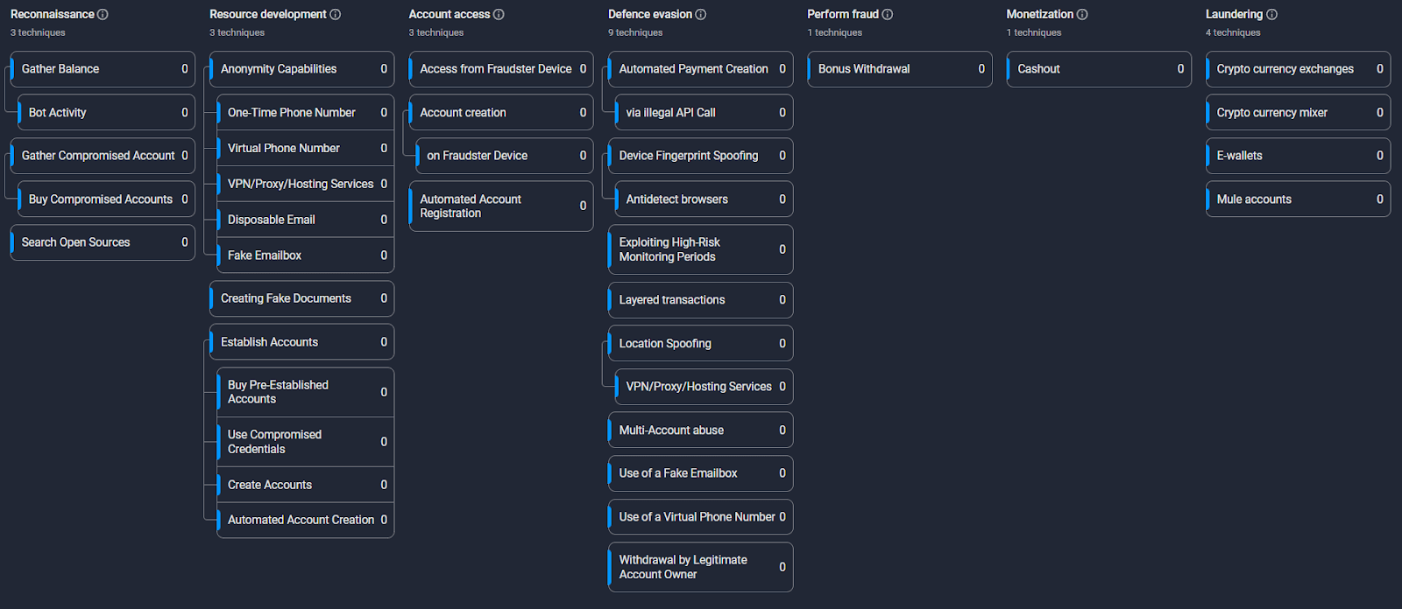Open the Anonymity Capabilities technique

pyautogui.click(x=301, y=69)
